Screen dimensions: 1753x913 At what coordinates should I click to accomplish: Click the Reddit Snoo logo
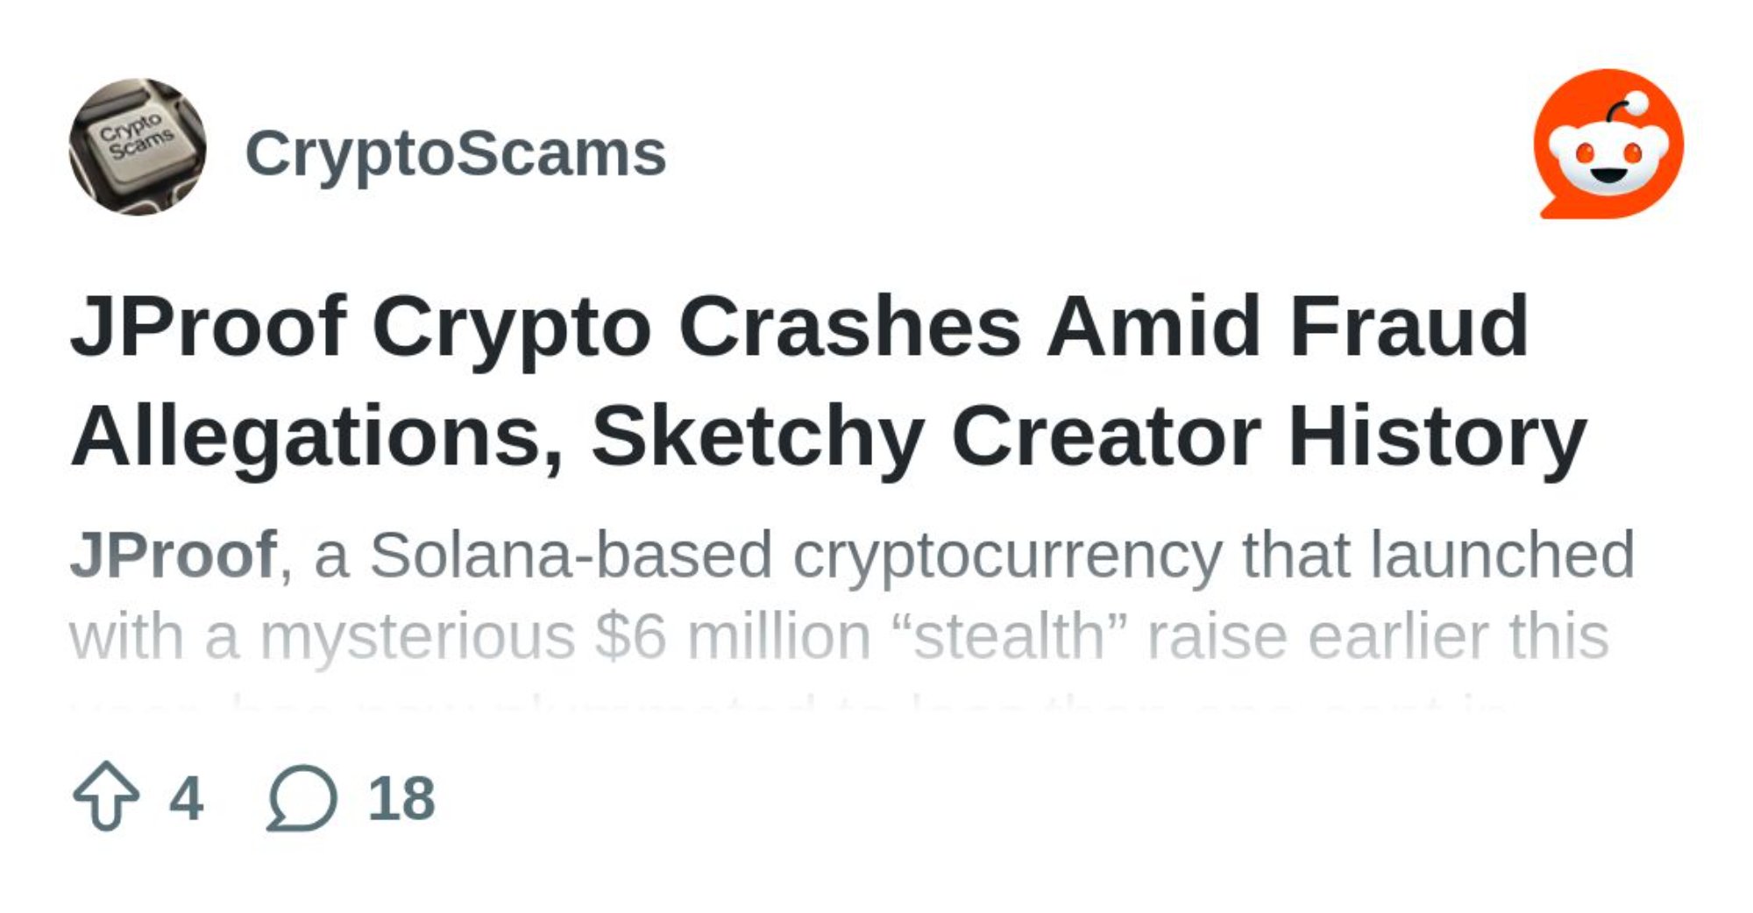1608,145
